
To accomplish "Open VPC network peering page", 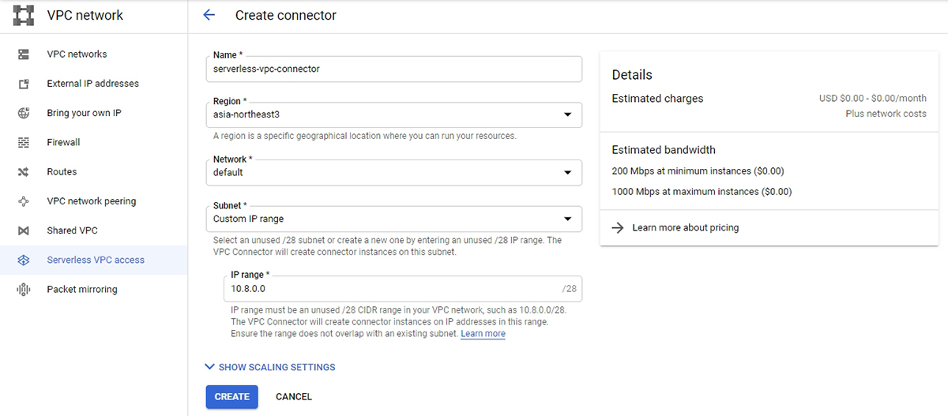I will click(x=92, y=201).
